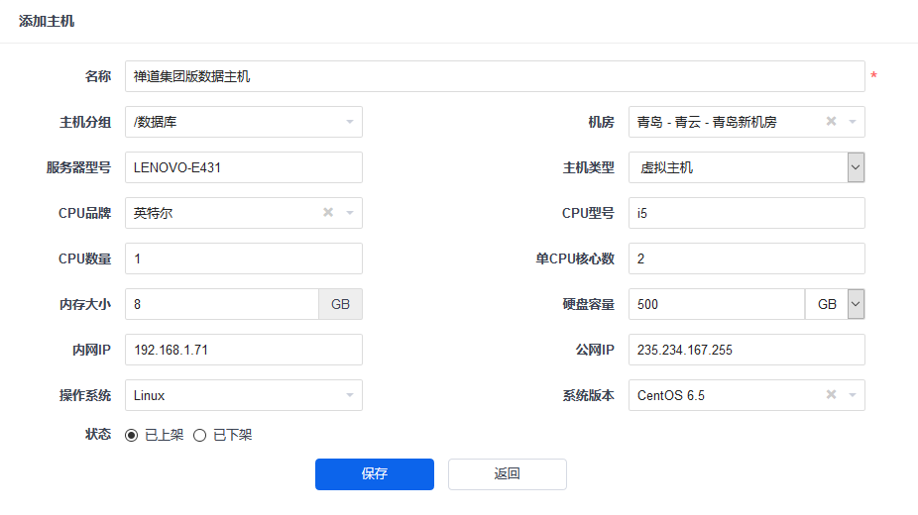This screenshot has height=515, width=918.
Task: Focus the 名称 input field
Action: (495, 76)
